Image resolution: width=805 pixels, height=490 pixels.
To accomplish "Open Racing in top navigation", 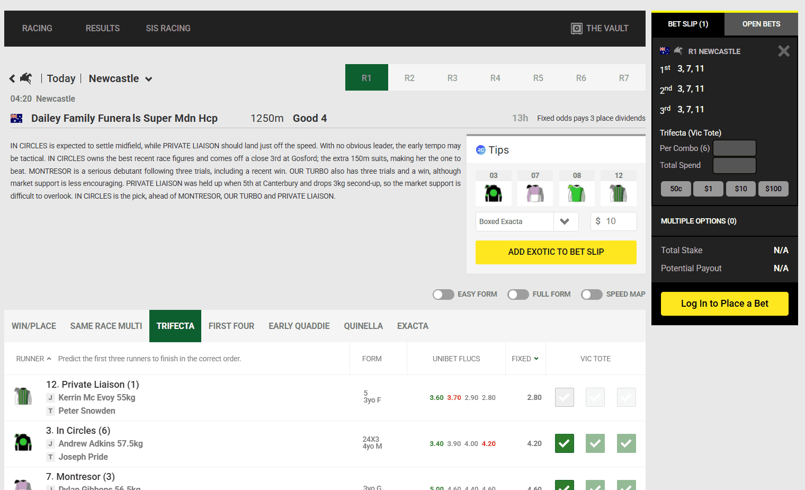I will coord(37,29).
